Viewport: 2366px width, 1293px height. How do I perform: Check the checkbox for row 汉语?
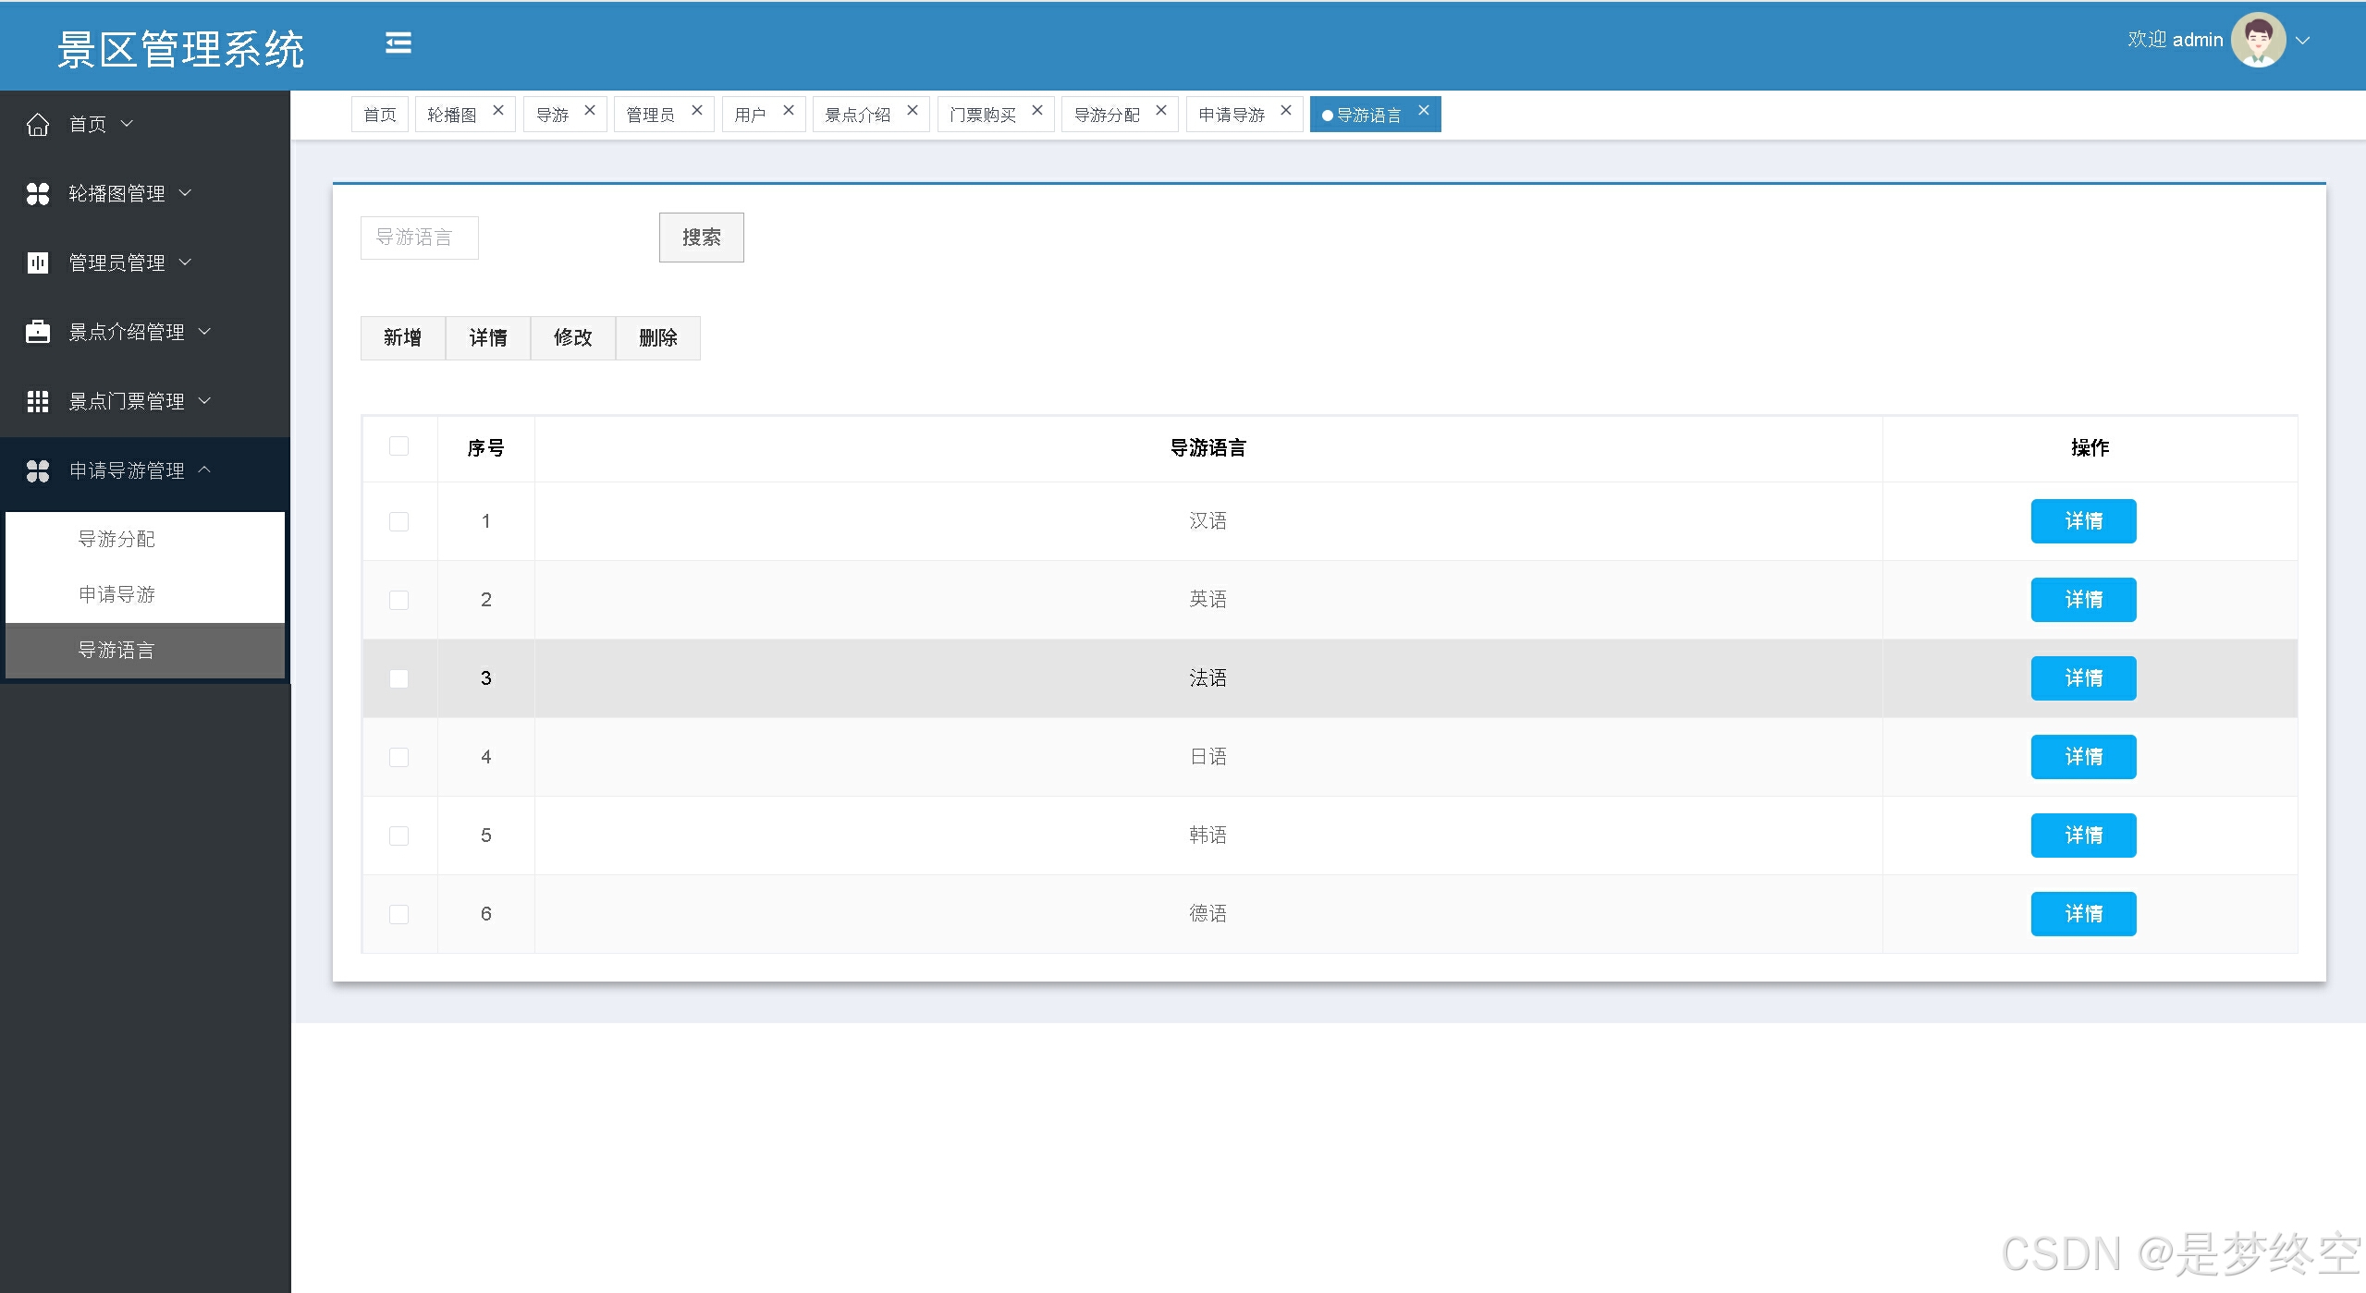tap(398, 521)
